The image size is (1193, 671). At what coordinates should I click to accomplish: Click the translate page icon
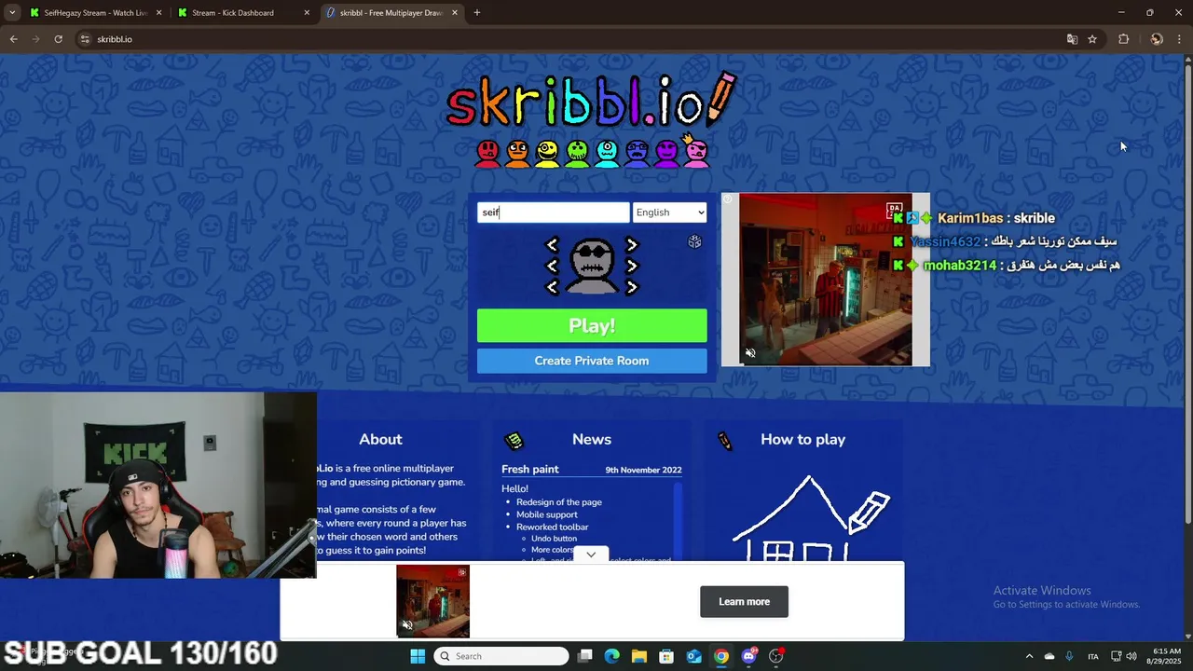(1072, 39)
